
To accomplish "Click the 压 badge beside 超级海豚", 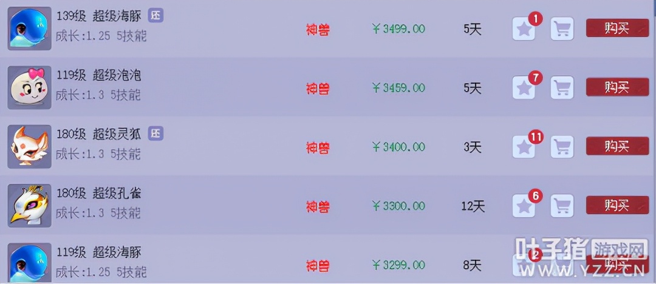I will [155, 16].
